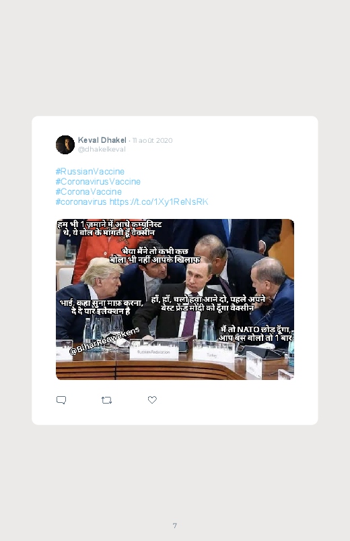Click the Russian Federation name placard in the image
The height and width of the screenshot is (541, 350).
(153, 352)
